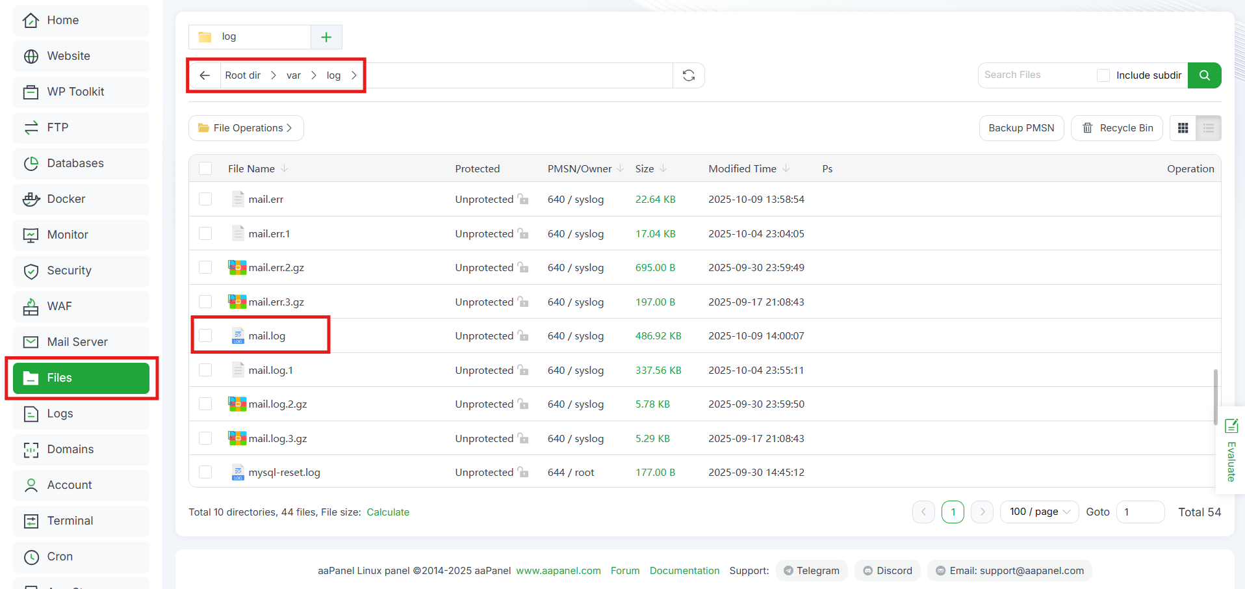Select the mail.err.3.gz checkbox
The height and width of the screenshot is (589, 1245).
click(205, 302)
